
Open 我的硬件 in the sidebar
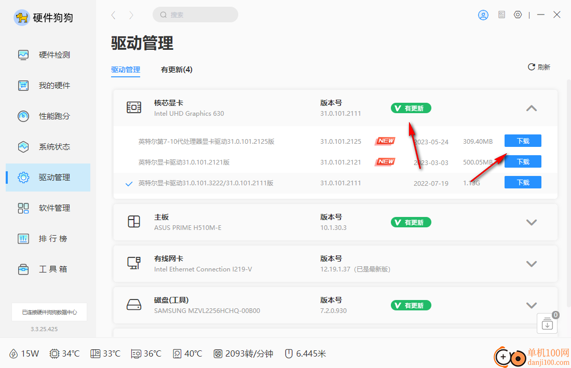pyautogui.click(x=48, y=86)
